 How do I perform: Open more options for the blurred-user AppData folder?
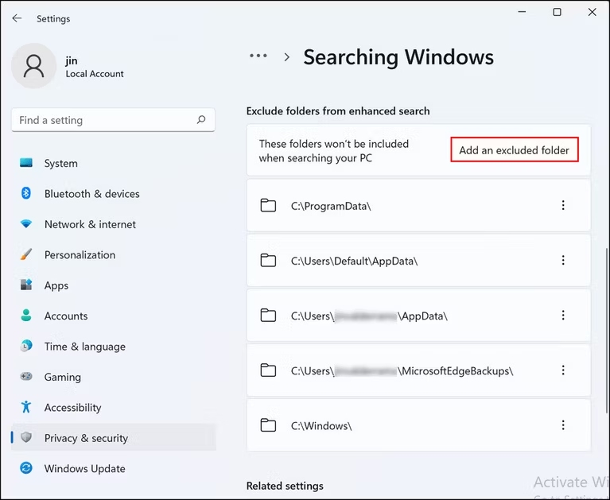click(563, 316)
